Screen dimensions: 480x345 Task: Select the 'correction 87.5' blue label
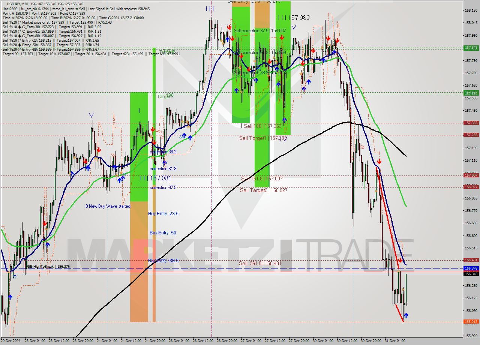pyautogui.click(x=163, y=187)
